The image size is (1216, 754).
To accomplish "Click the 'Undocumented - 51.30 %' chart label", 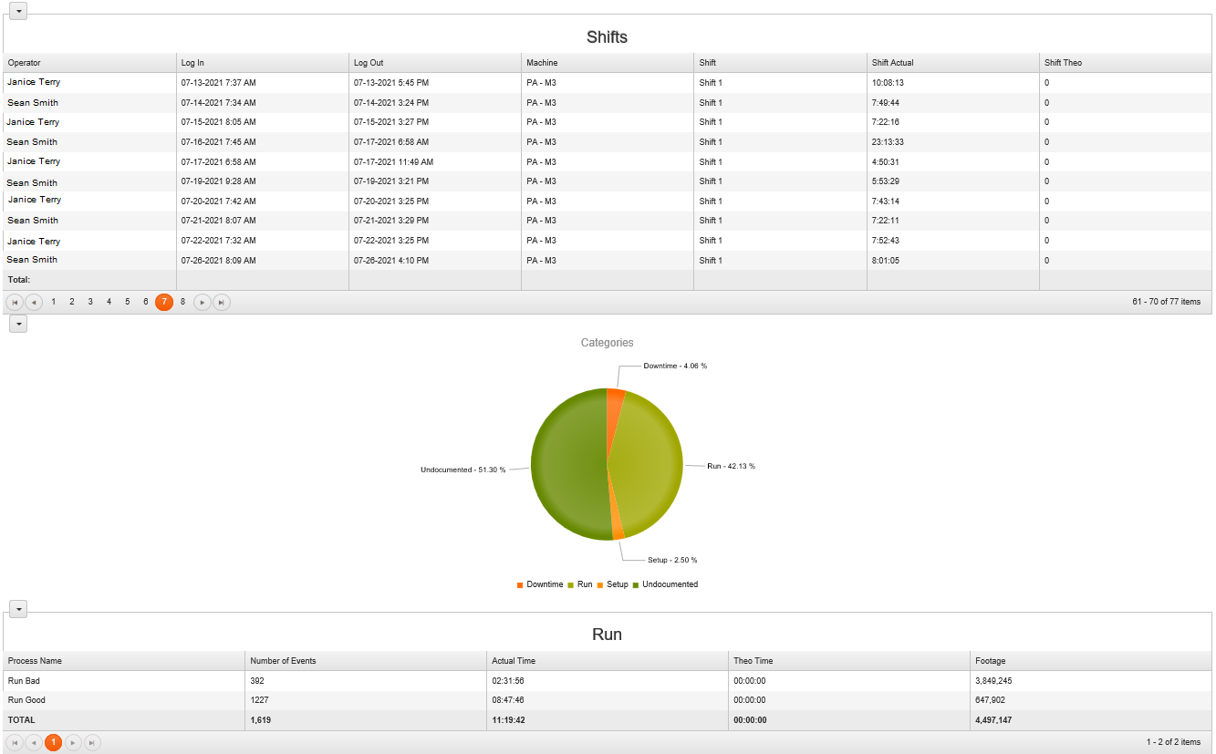I will pyautogui.click(x=462, y=470).
